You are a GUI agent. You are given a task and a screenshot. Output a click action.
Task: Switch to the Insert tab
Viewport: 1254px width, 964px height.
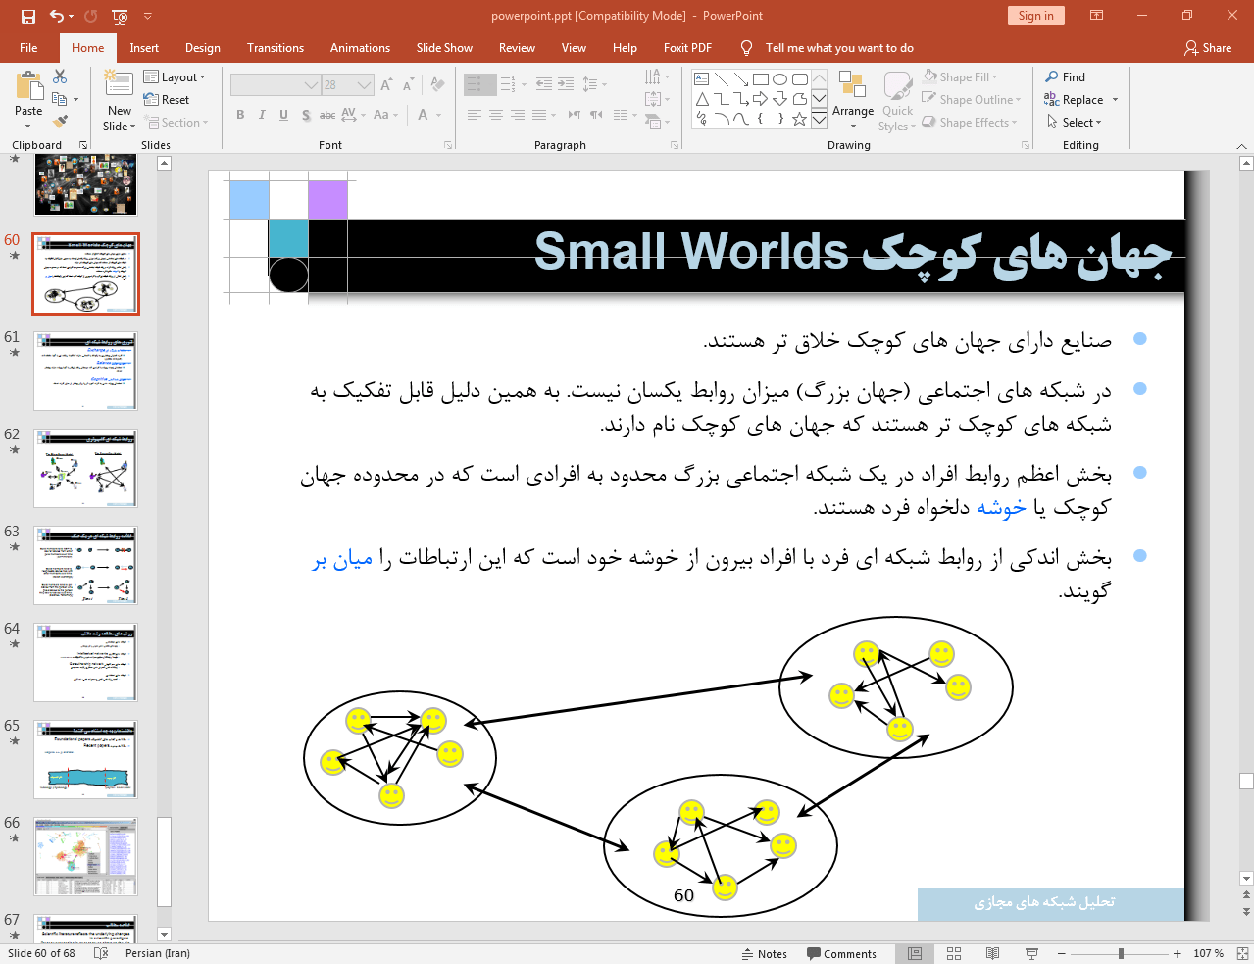(144, 48)
